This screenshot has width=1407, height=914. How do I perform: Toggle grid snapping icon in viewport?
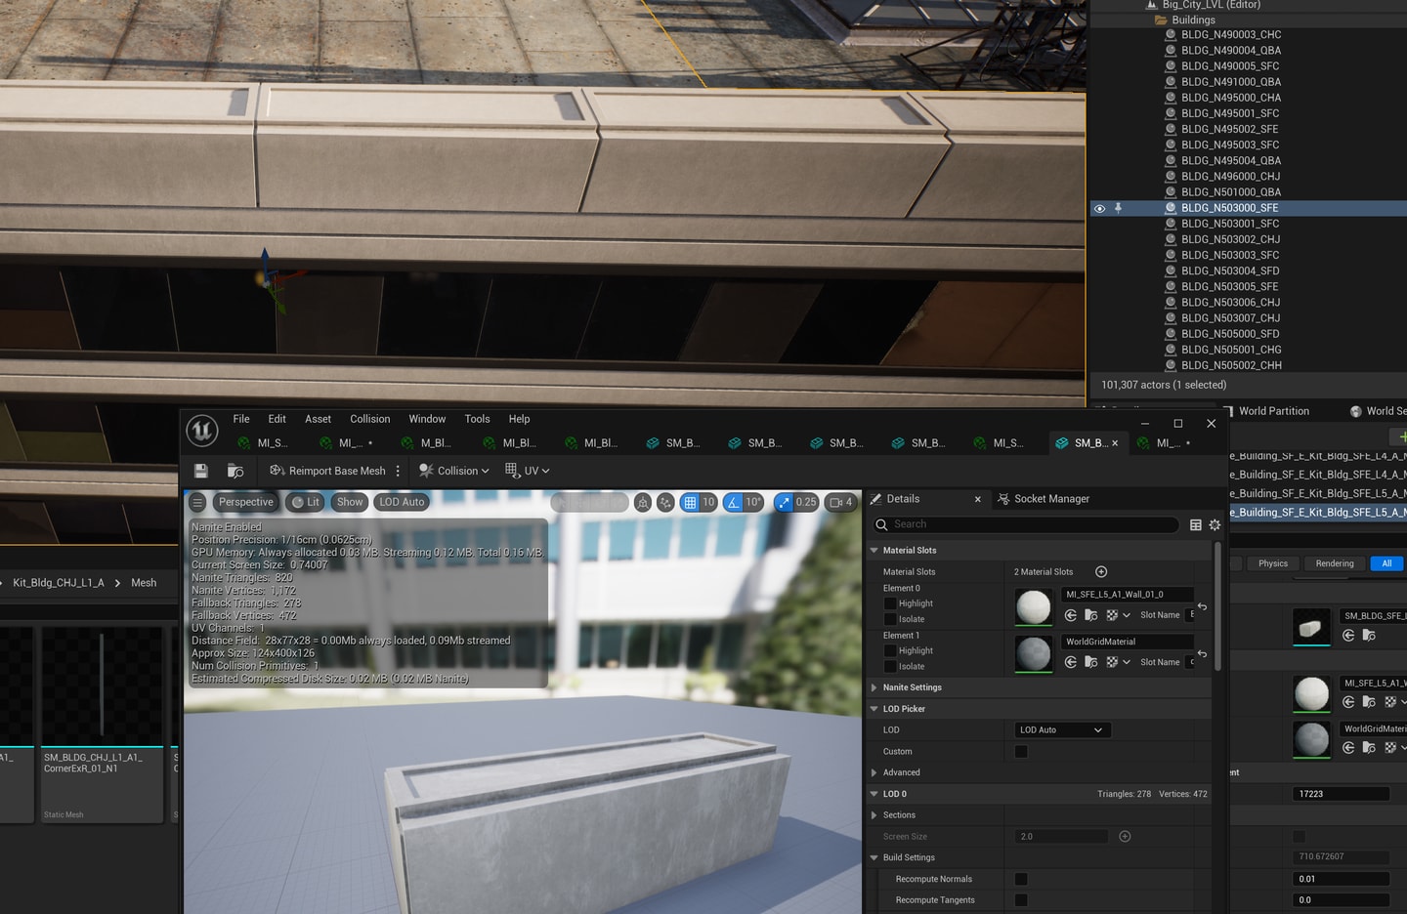tap(690, 502)
